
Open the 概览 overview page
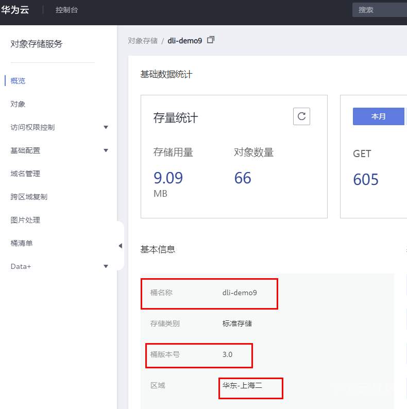pos(18,81)
